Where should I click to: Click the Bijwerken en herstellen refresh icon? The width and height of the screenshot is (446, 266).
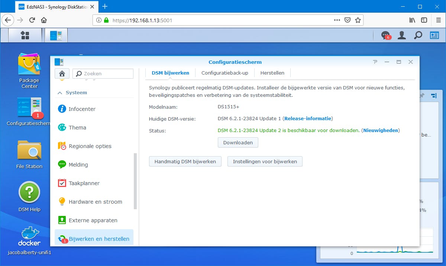click(62, 239)
